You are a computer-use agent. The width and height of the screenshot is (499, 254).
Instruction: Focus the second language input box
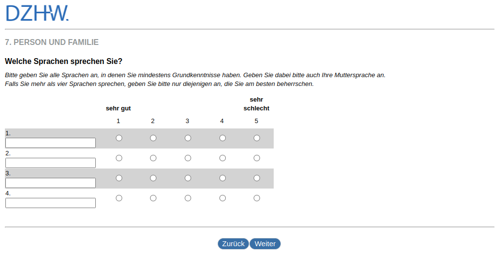tap(50, 163)
